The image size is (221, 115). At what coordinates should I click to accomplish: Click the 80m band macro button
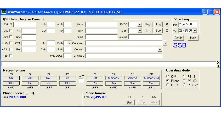click(x=30, y=83)
